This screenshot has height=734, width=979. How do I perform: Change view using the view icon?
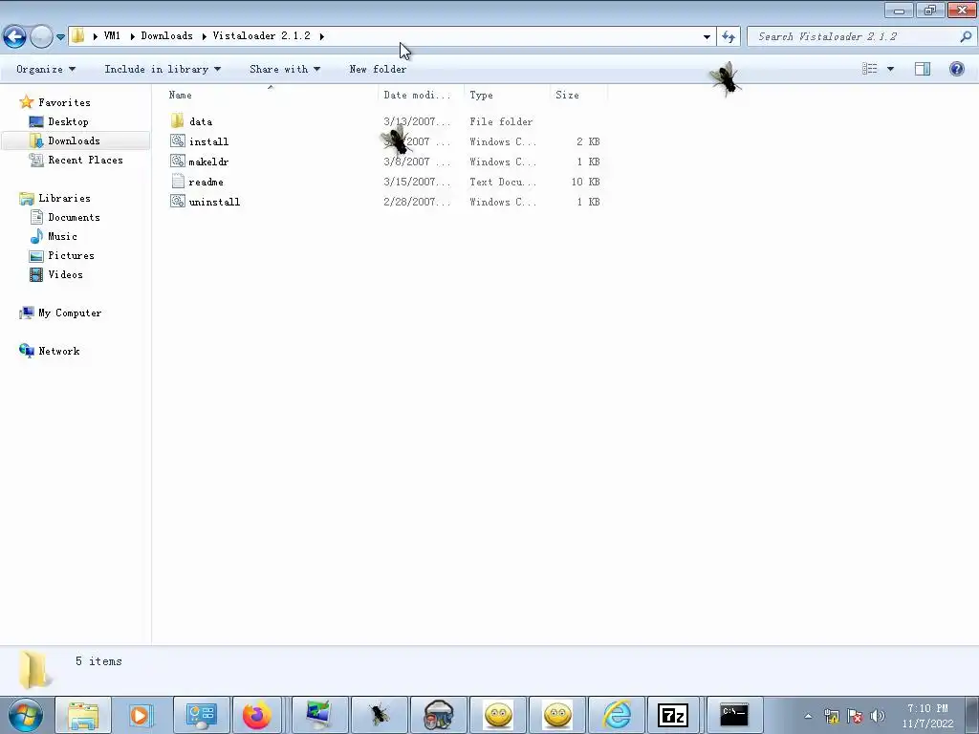pos(870,69)
